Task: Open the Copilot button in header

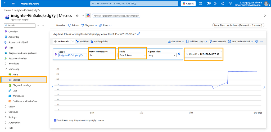Action: [188, 3]
